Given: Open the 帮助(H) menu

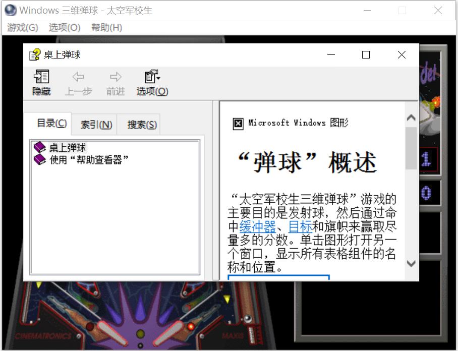Looking at the screenshot, I should click(x=106, y=27).
